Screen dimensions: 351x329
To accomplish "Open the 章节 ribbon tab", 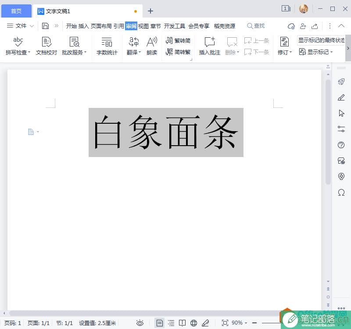I will pyautogui.click(x=156, y=26).
